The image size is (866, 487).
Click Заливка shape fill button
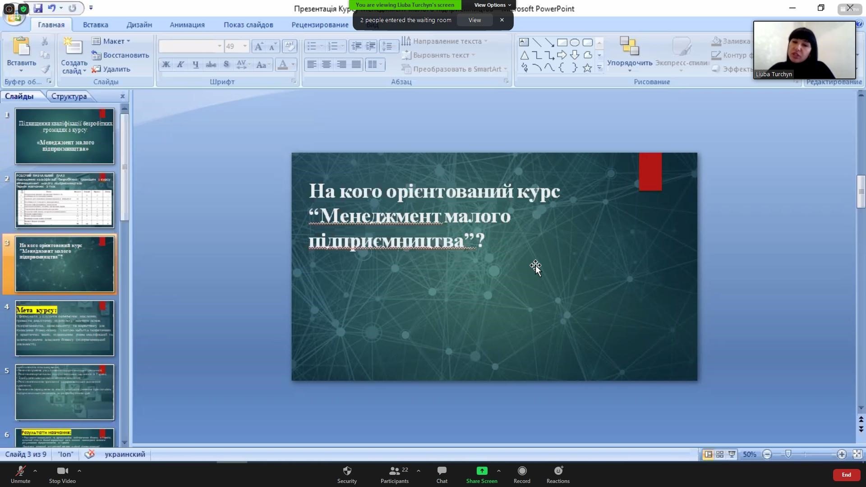(x=731, y=41)
